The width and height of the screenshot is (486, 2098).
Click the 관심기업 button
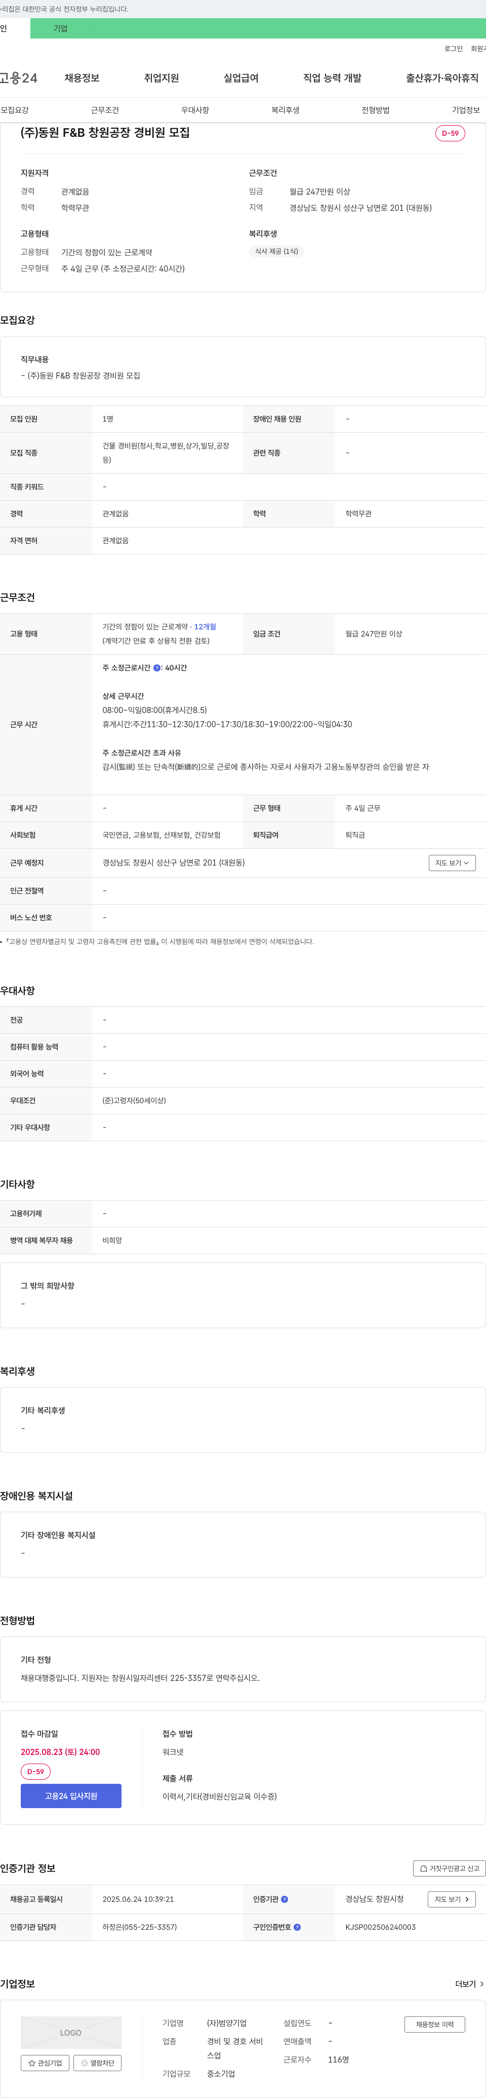coord(45,2063)
